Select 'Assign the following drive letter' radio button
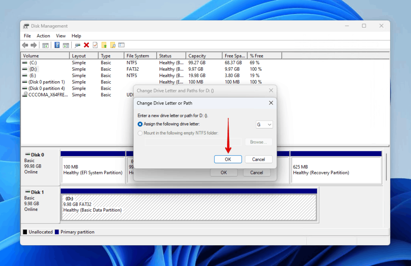The width and height of the screenshot is (411, 266). click(140, 124)
